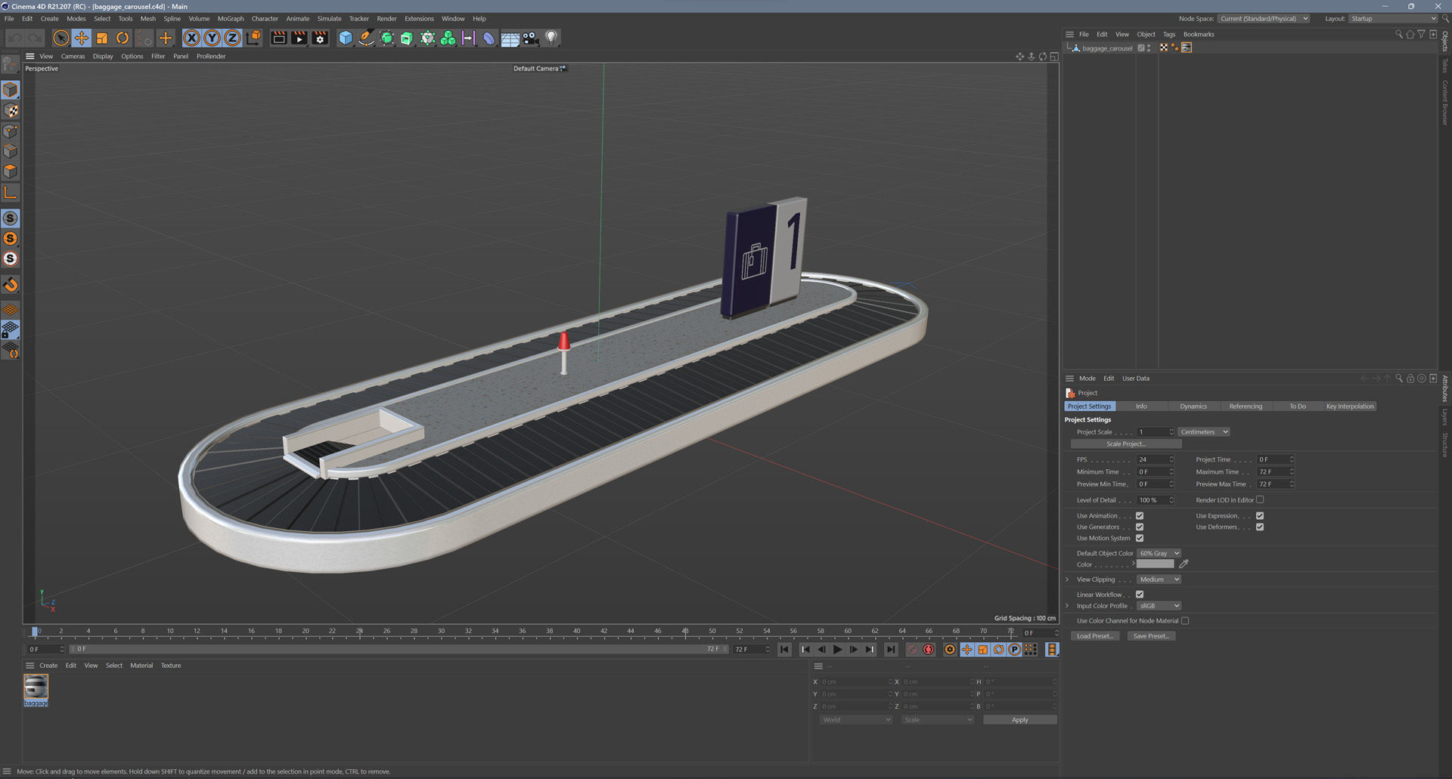The height and width of the screenshot is (779, 1452).
Task: Open the World coordinate dropdown
Action: [x=856, y=720]
